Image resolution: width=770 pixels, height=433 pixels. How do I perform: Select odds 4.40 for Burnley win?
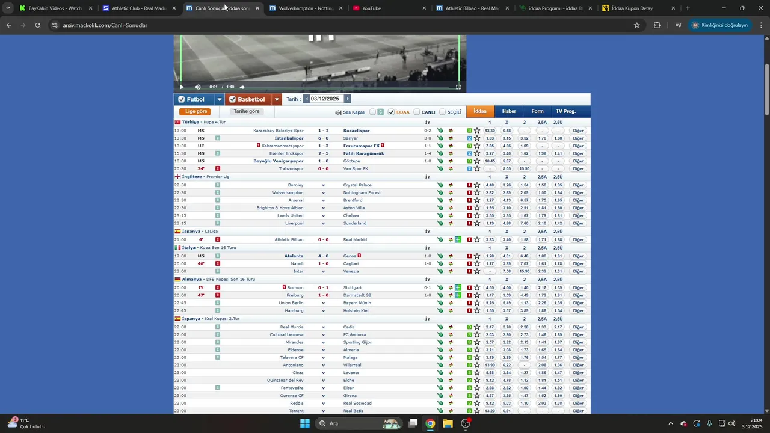pos(490,185)
